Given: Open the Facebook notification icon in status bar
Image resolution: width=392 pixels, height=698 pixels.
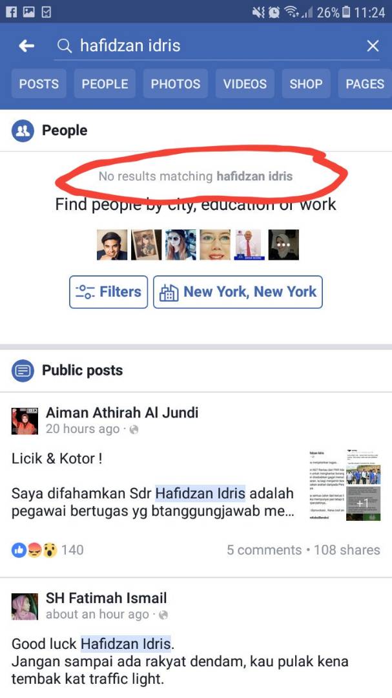Looking at the screenshot, I should tap(11, 12).
